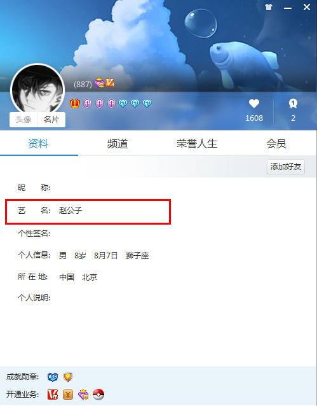Click the blue 2014 achievement medal
This screenshot has width=317, height=406.
point(53,377)
